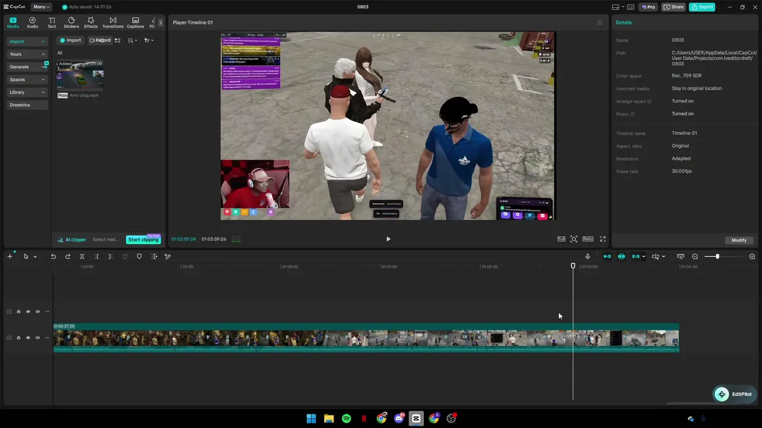The image size is (762, 428).
Task: Select the Ams Utog.mp4 media thumbnail
Action: (x=80, y=75)
